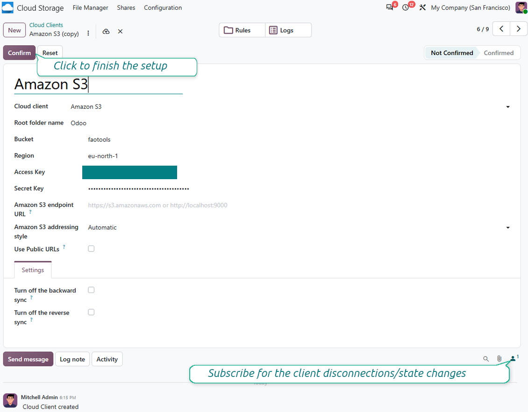The height and width of the screenshot is (412, 528).
Task: Open attachments paperclip icon
Action: tap(499, 359)
